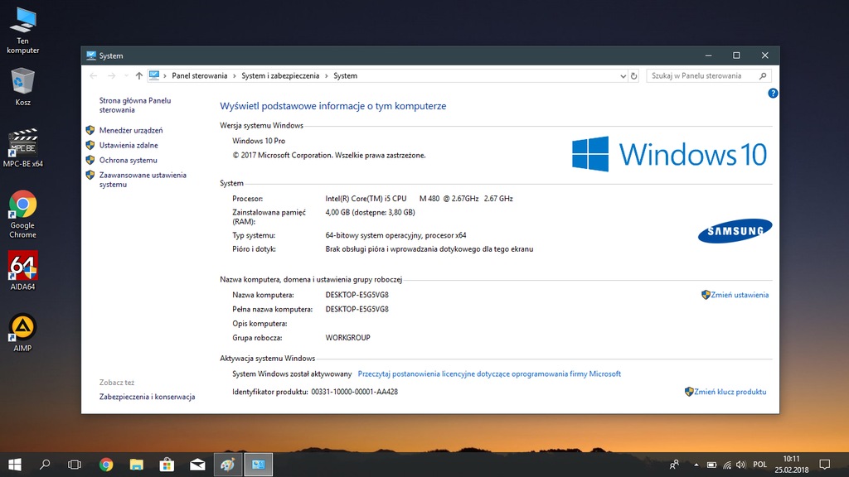The height and width of the screenshot is (477, 849).
Task: Launch MPC-BE x64 desktop shortcut
Action: point(22,148)
